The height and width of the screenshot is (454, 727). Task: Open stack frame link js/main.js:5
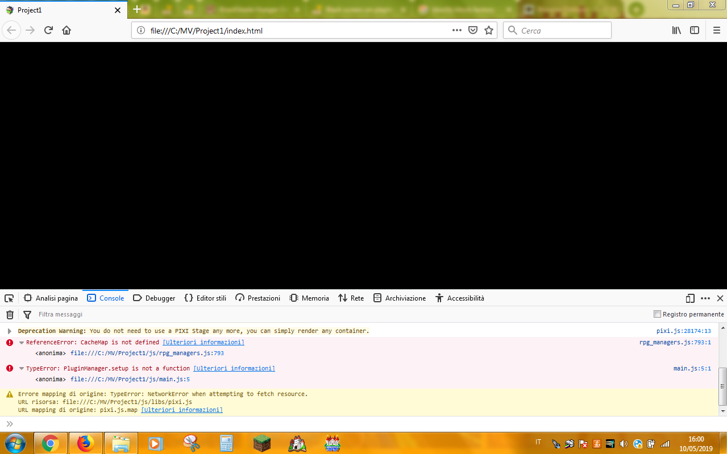[x=130, y=380]
